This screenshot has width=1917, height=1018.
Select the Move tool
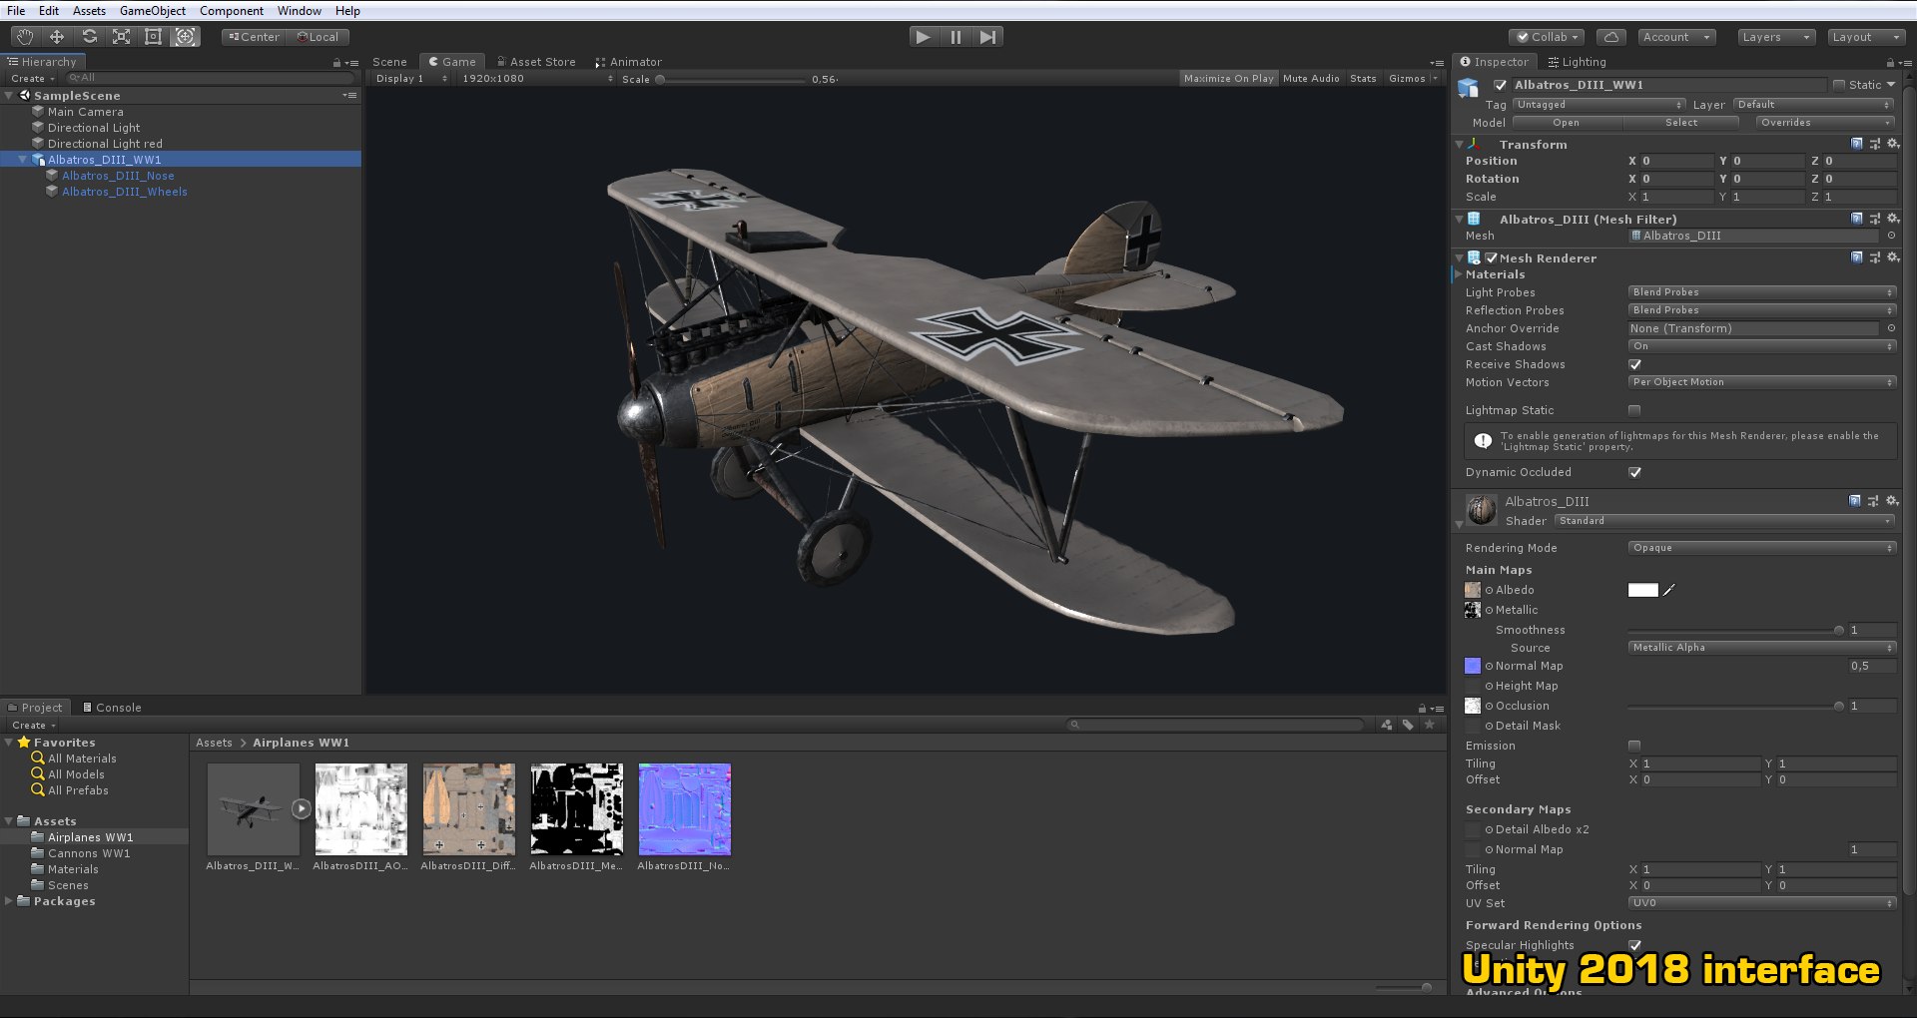(57, 37)
